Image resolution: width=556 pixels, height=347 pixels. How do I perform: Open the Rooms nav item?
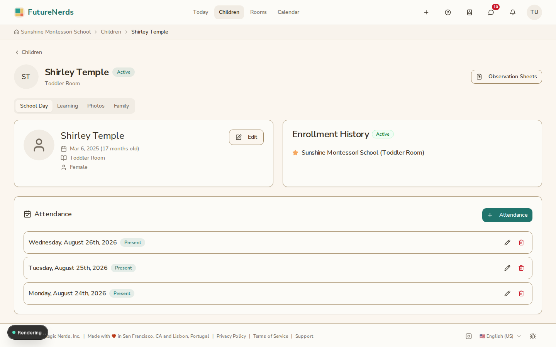258,12
